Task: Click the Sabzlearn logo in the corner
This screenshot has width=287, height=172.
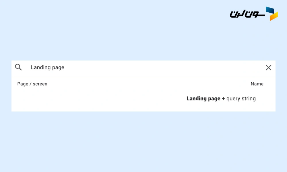Action: pos(254,14)
